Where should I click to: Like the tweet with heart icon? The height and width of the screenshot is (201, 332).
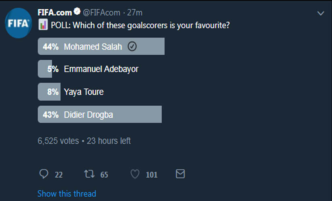pyautogui.click(x=135, y=174)
